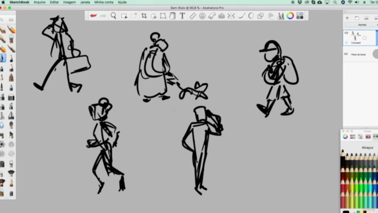Activate the French Curve guide
Screen dimensions: 378x213
point(212,16)
